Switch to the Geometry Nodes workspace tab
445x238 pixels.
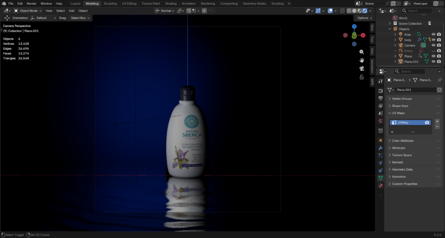254,3
